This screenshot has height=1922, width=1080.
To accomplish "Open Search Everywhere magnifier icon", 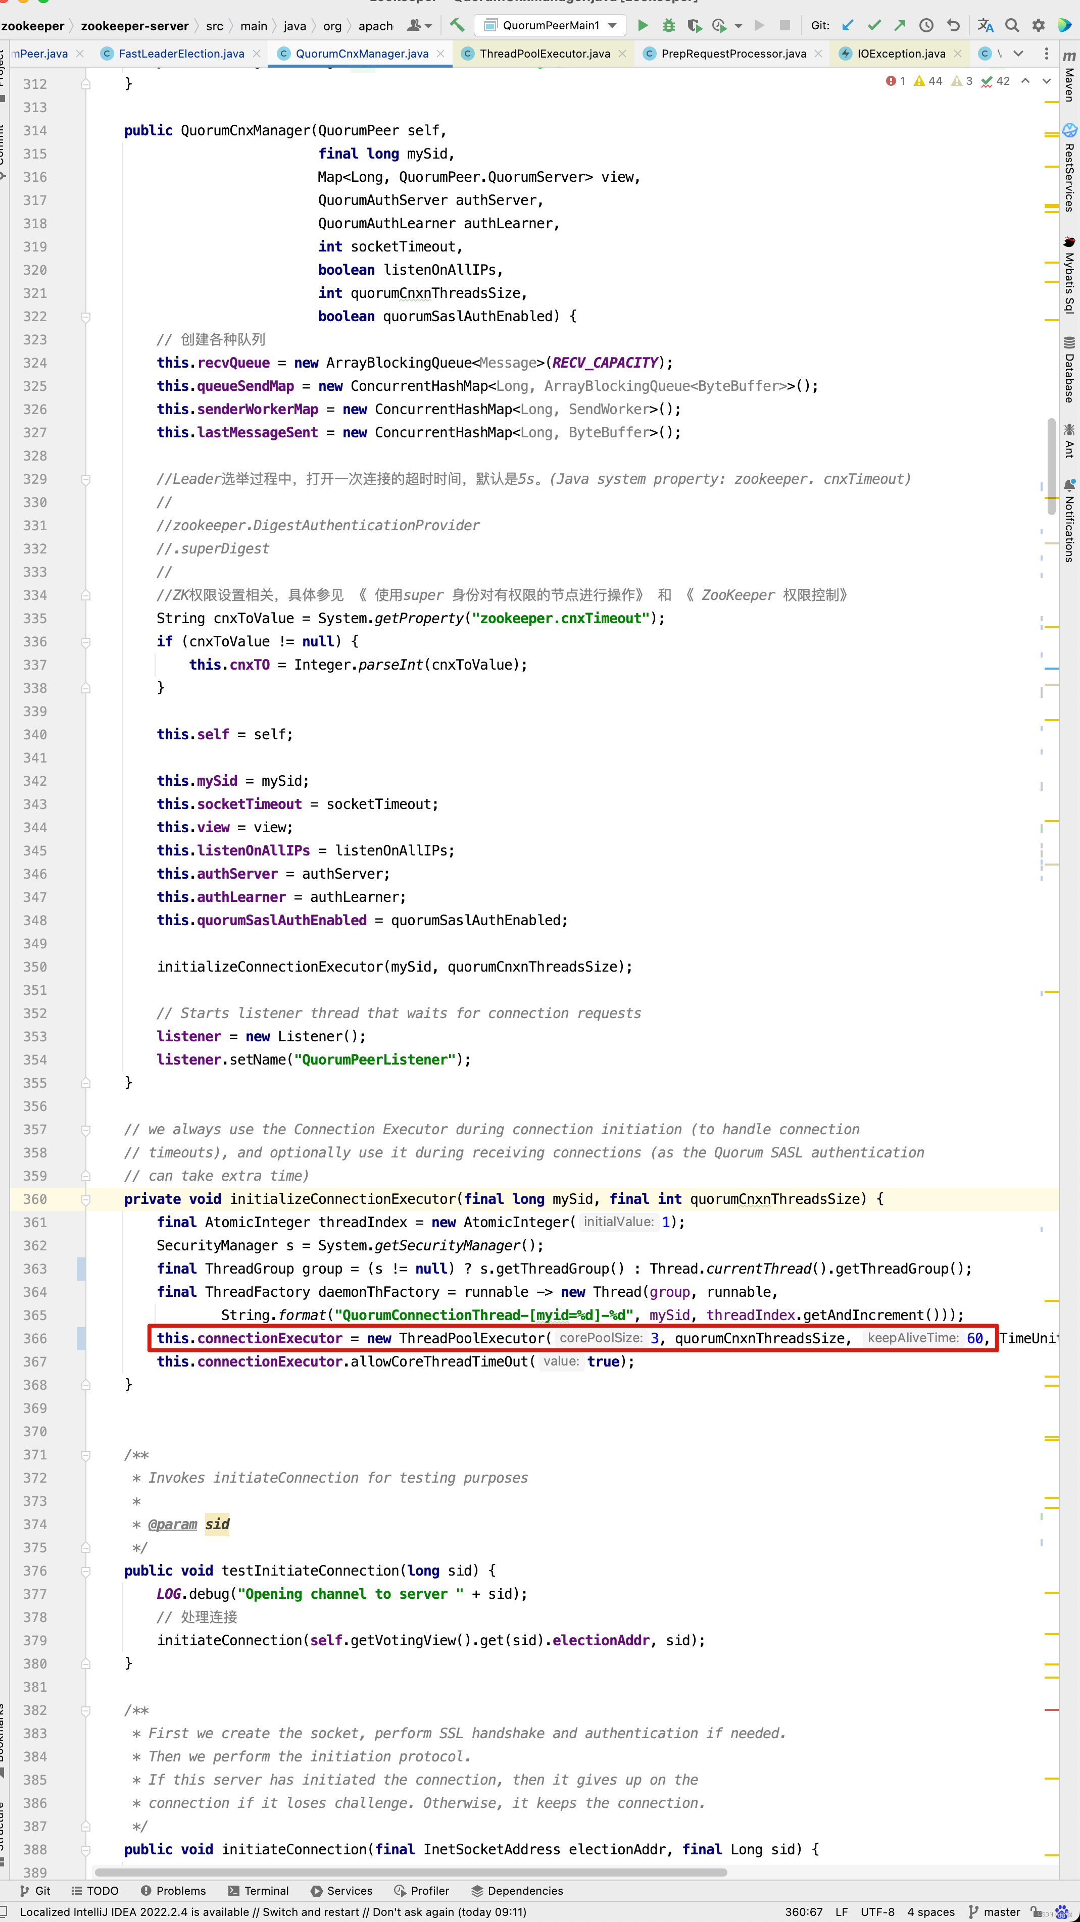I will [1012, 25].
